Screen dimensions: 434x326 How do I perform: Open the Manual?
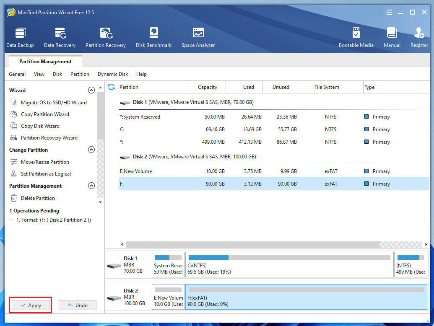click(x=392, y=37)
